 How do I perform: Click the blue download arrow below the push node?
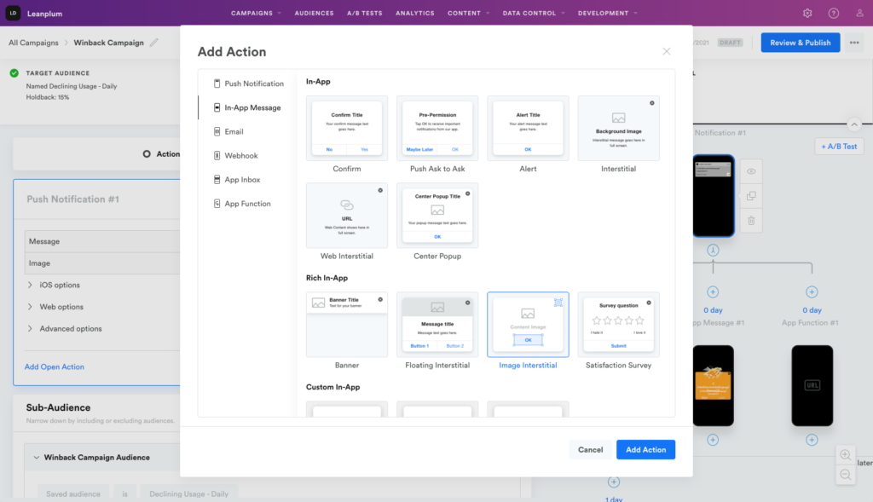coord(713,250)
